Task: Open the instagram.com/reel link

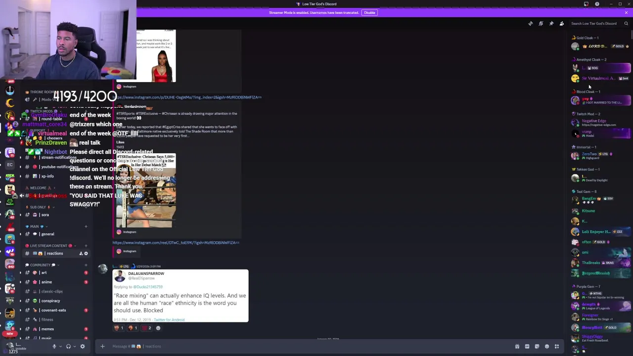Action: click(176, 242)
